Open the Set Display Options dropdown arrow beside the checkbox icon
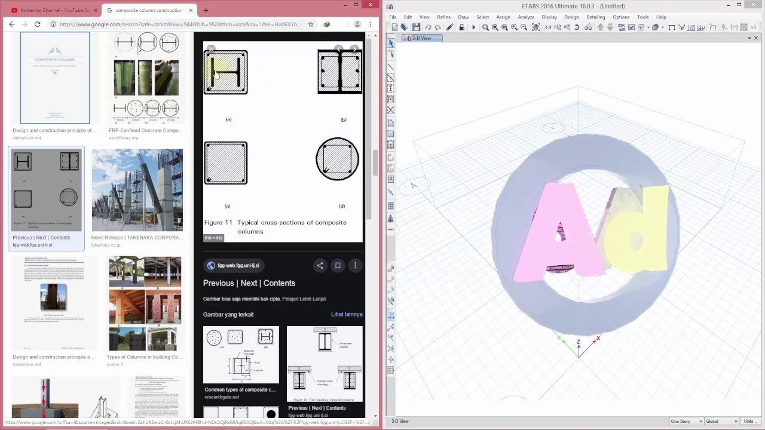Viewport: 765px width, 430px height. coord(648,27)
